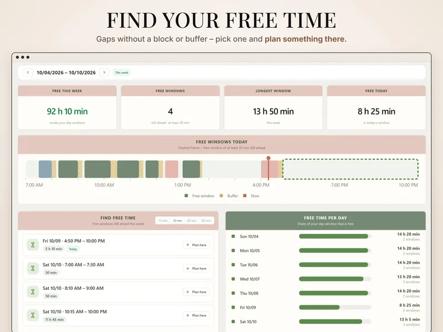Click the green dot beside Sun 10/04
Viewport: 443px width, 332px height.
pyautogui.click(x=233, y=236)
